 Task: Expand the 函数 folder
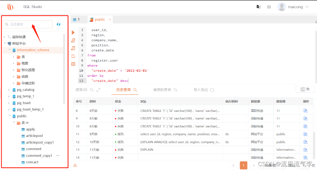point(14,76)
